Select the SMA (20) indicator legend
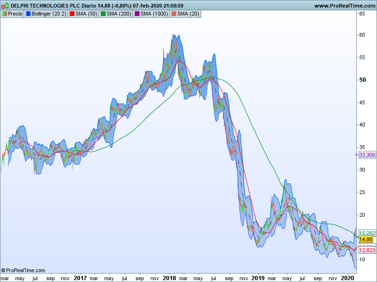The image size is (377, 282). coord(185,14)
